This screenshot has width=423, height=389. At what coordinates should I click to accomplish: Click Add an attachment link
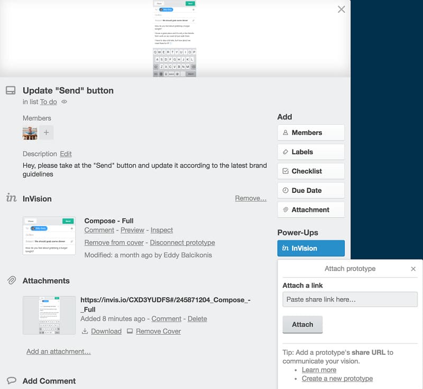(59, 351)
